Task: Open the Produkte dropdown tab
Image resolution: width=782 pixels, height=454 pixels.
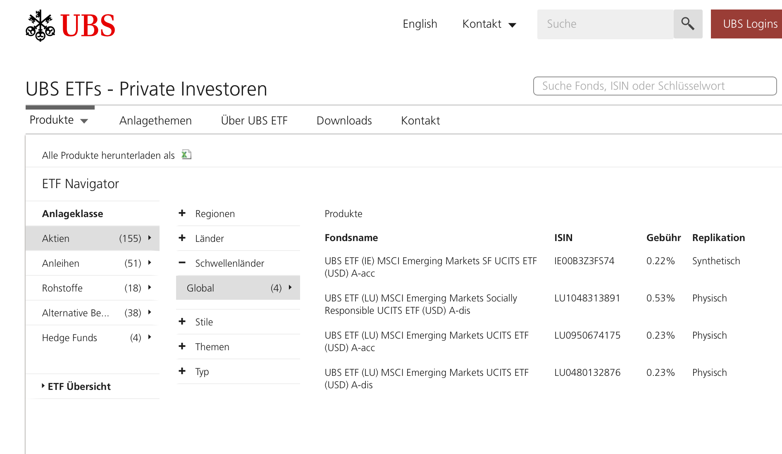Action: click(59, 120)
